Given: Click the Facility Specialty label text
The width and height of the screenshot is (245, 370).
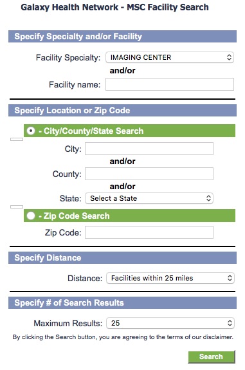Looking at the screenshot, I should [x=68, y=57].
